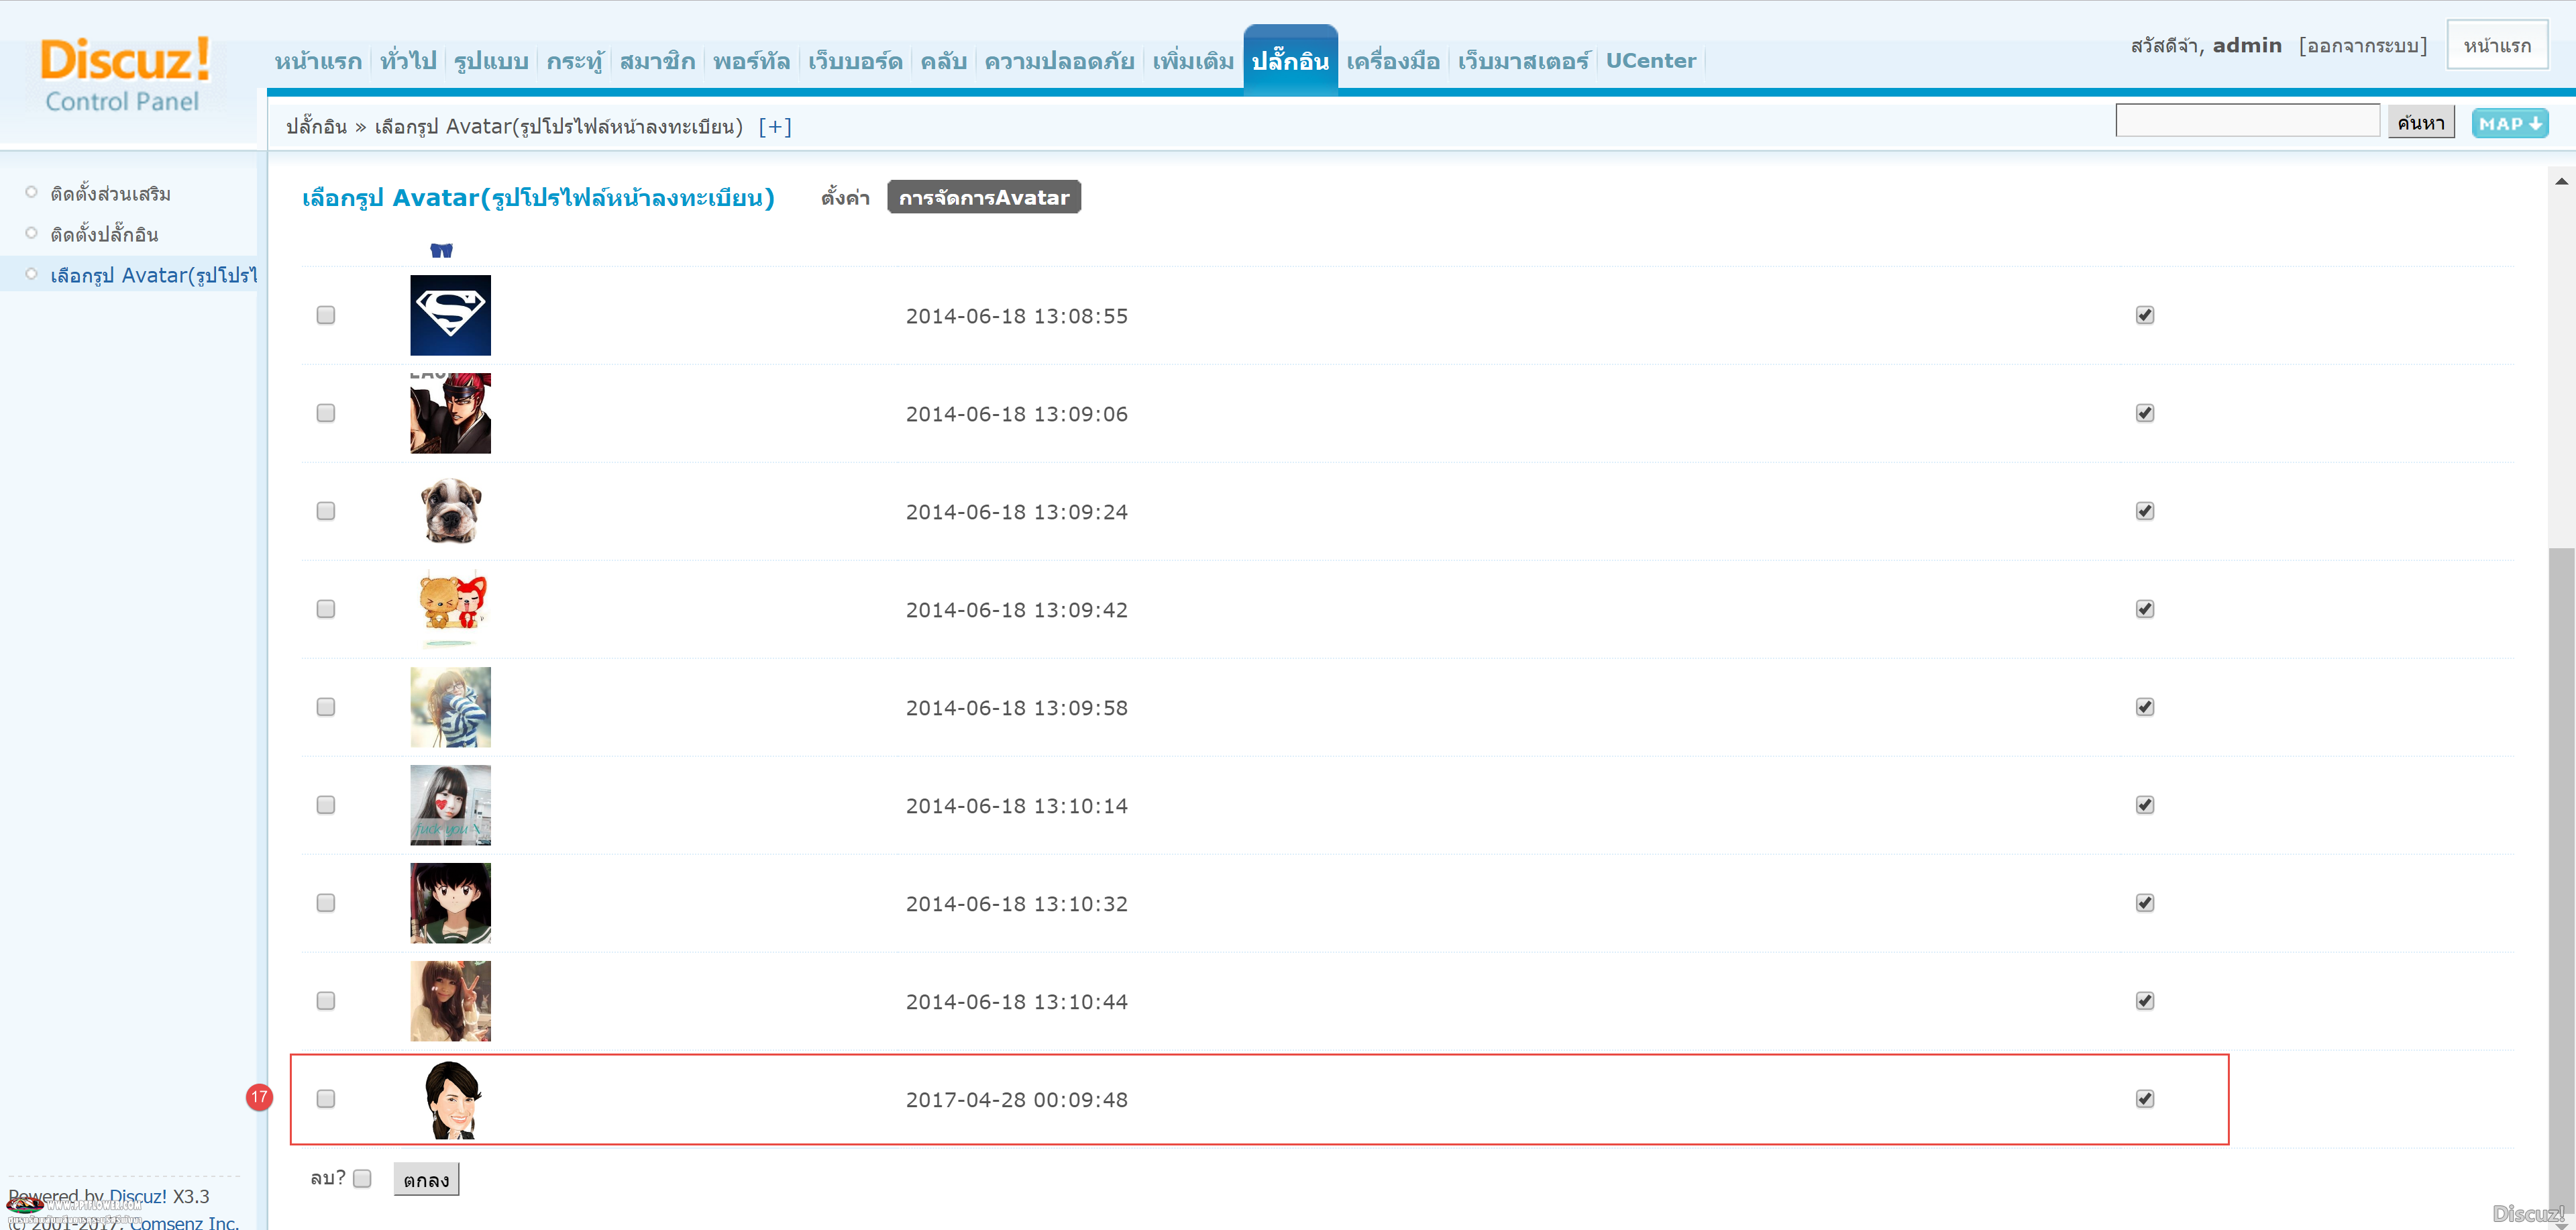Screen dimensions: 2576x1230
Task: Click the small blue shorts icon above list
Action: (441, 250)
